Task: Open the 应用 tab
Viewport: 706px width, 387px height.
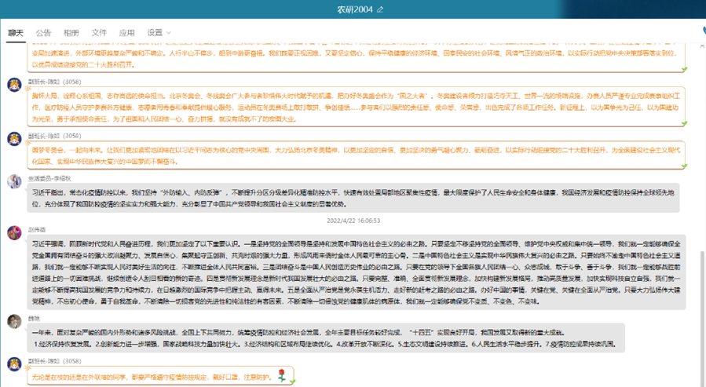Action: 126,33
